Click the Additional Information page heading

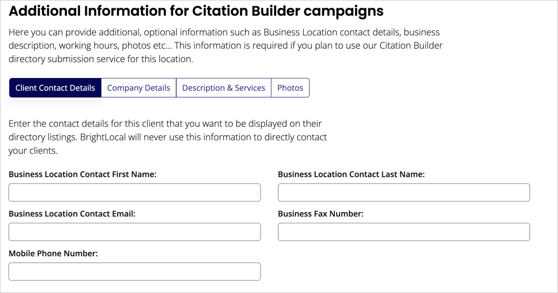pos(196,11)
